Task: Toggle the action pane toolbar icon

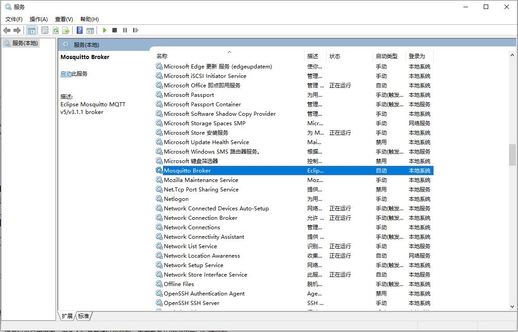Action: pyautogui.click(x=90, y=30)
